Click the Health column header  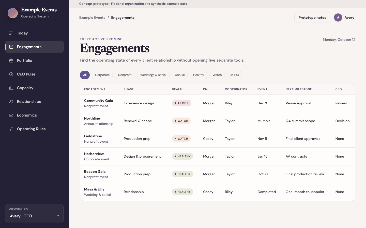tap(178, 89)
